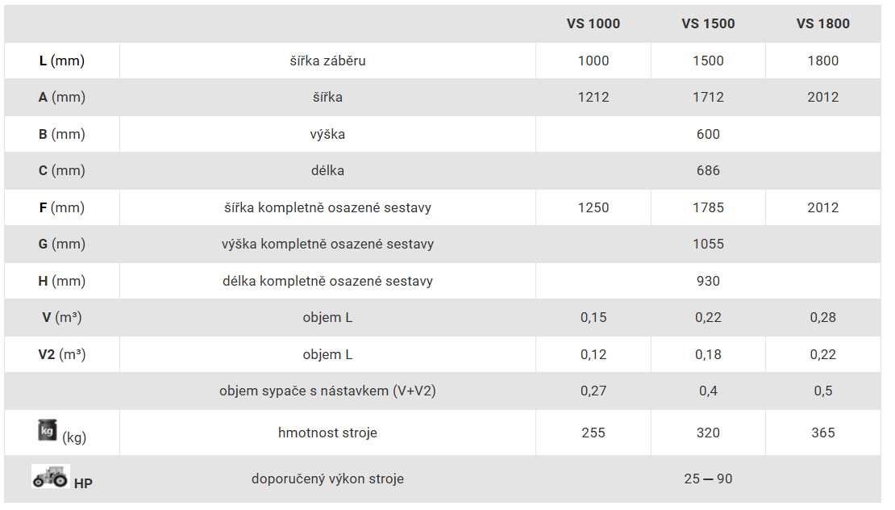Select "objem sypače s nástavkem (V+V2)" label

tap(327, 391)
